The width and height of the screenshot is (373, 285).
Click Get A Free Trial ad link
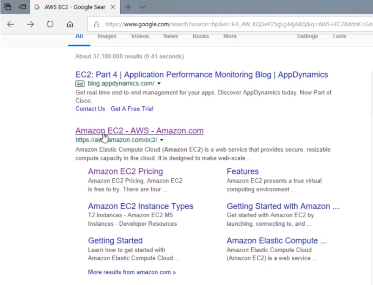pyautogui.click(x=132, y=109)
